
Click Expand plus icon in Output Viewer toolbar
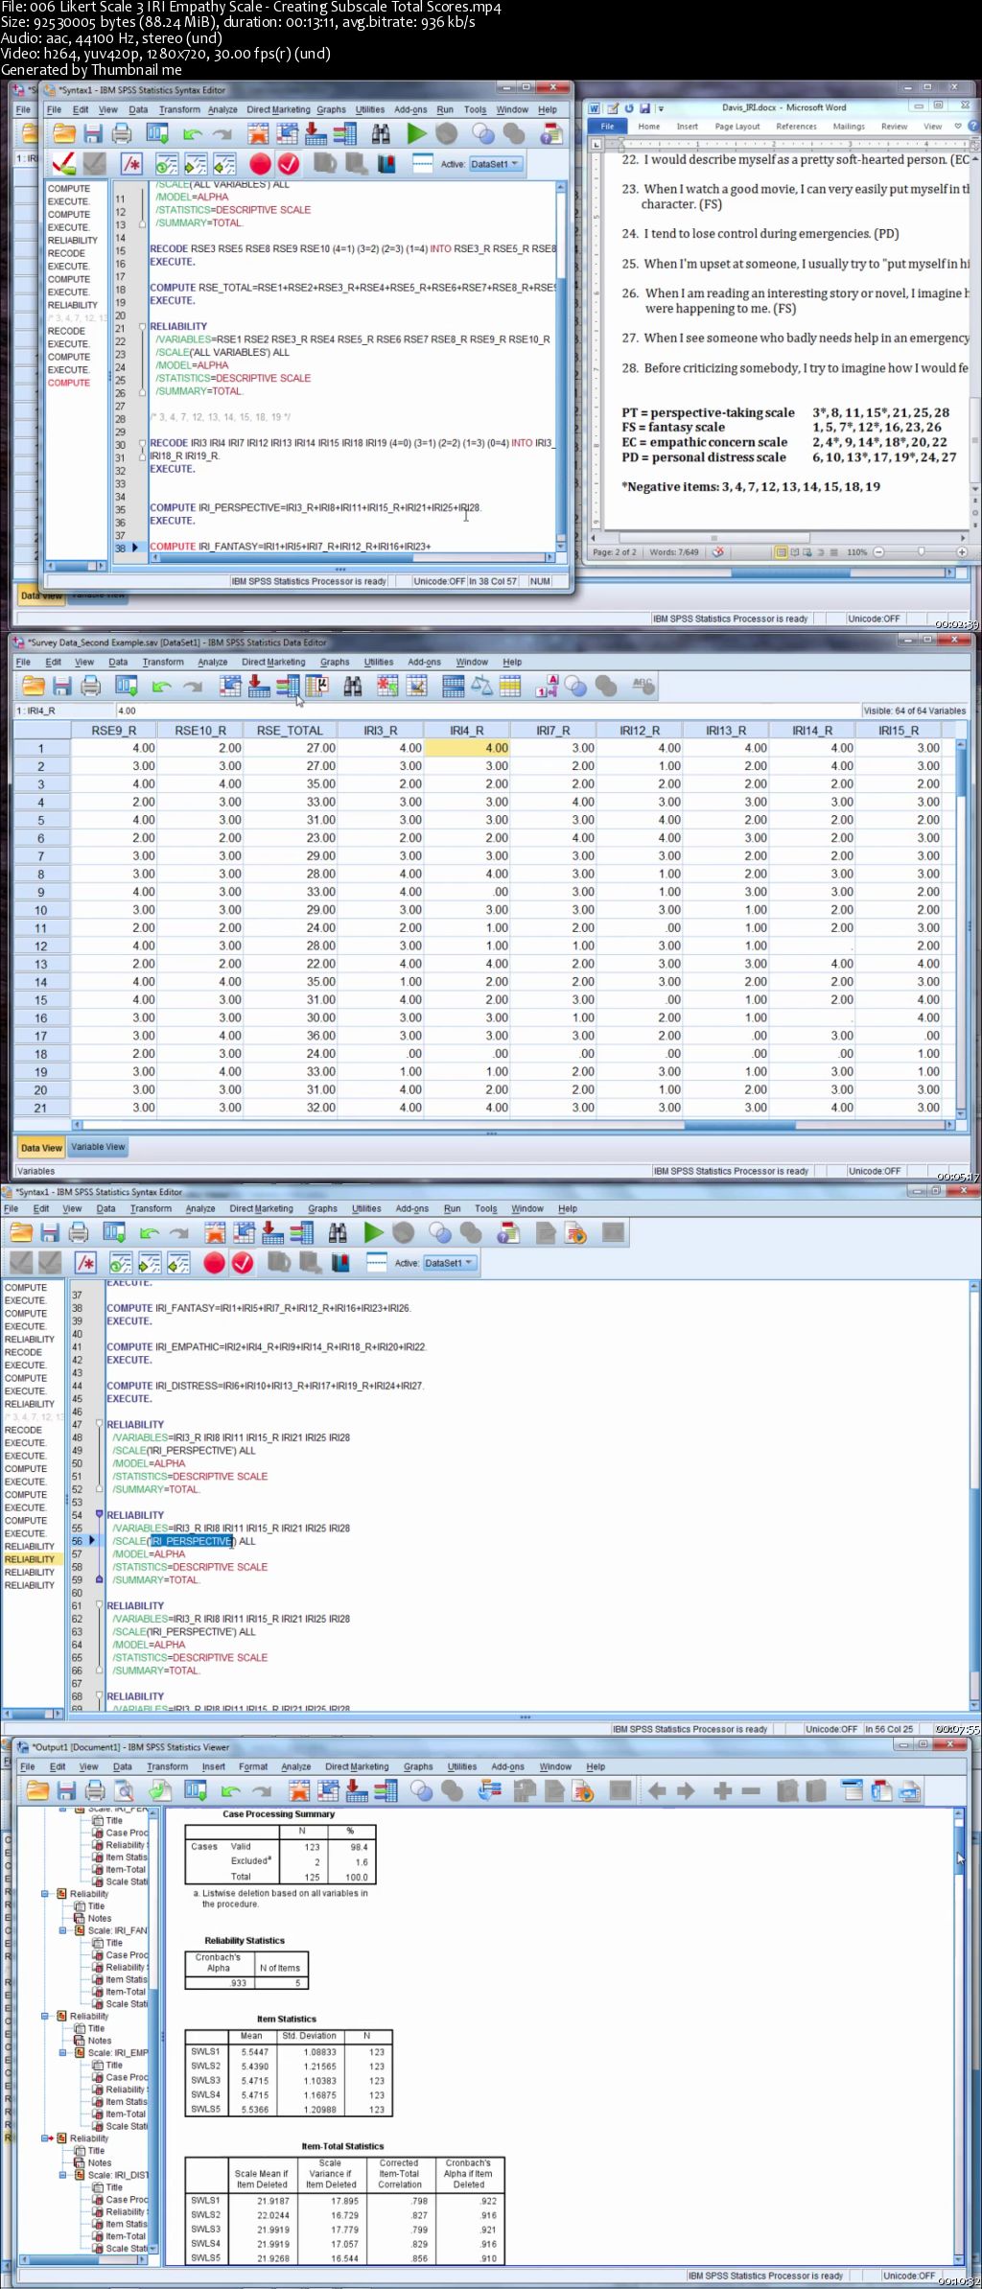click(x=723, y=1790)
